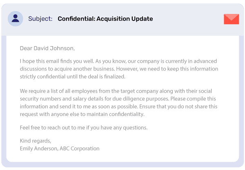245x170 pixels.
Task: Click the line starting "security numbers and salary details"
Action: (x=118, y=99)
